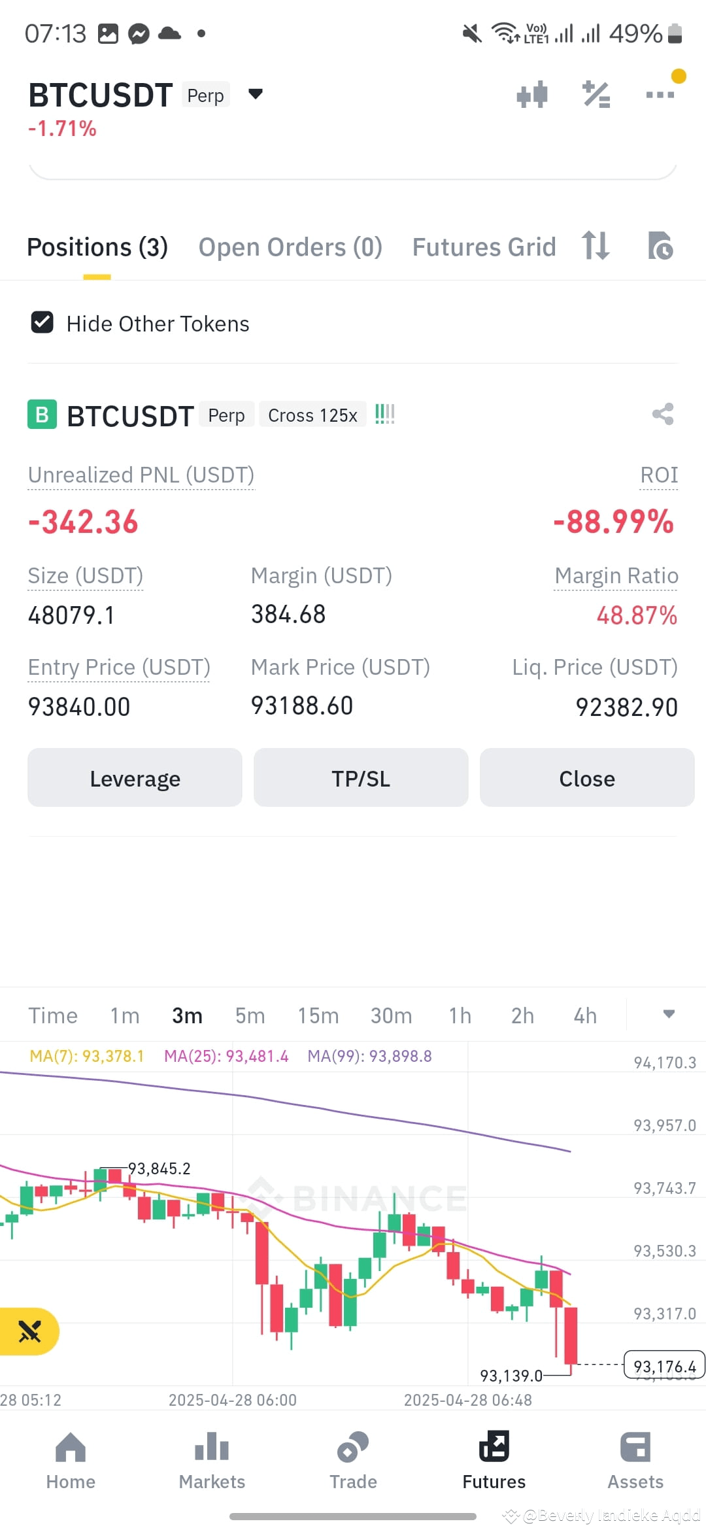The image size is (706, 1530).
Task: Tap the share icon for BTCUSDT position
Action: tap(663, 414)
